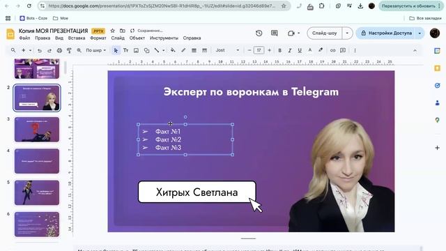Open the Объект menu
Viewport: 446px width, 251px height.
pos(137,38)
